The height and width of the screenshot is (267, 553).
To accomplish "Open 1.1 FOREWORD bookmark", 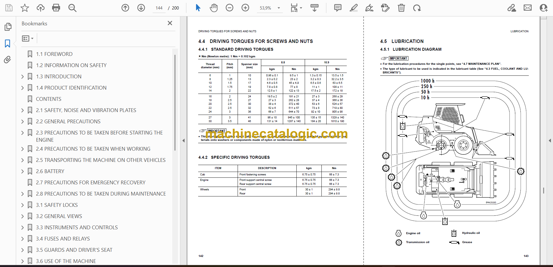I will 54,54.
